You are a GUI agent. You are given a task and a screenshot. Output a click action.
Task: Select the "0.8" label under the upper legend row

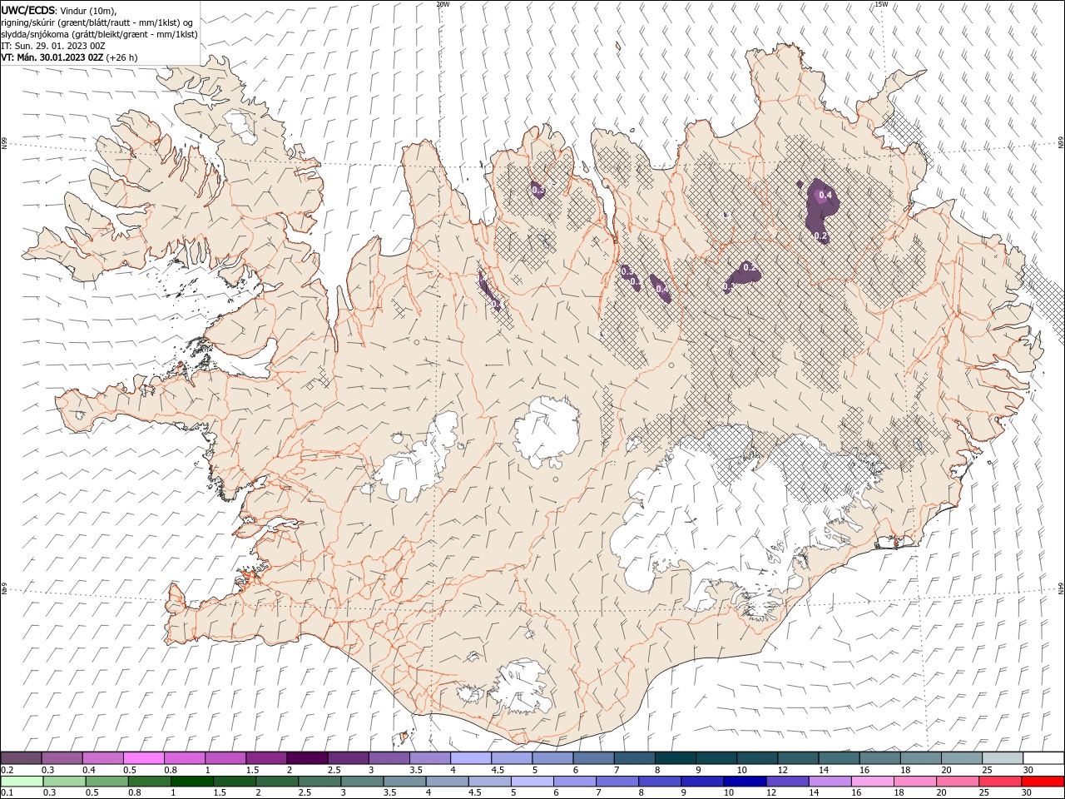click(x=171, y=770)
